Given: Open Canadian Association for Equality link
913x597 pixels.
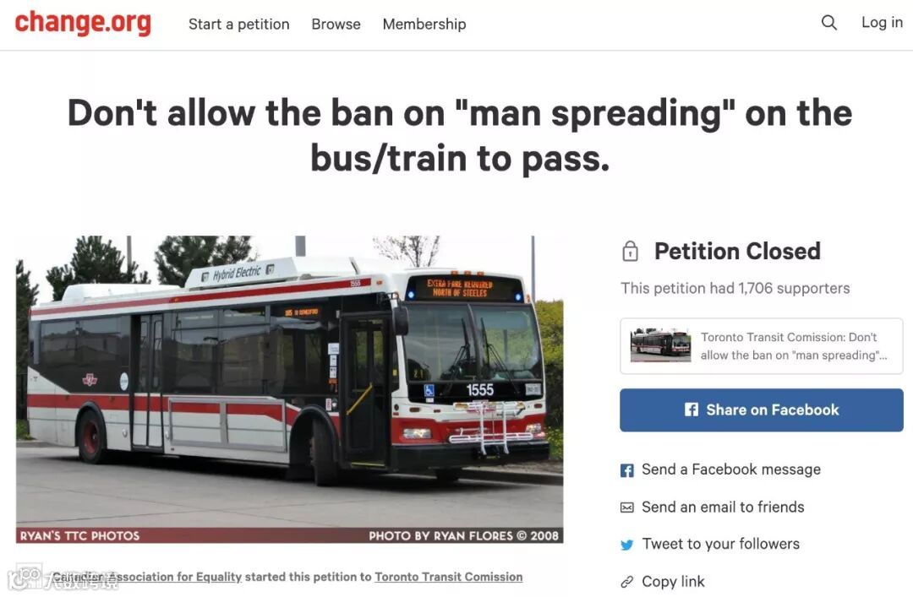Looking at the screenshot, I should click(147, 577).
